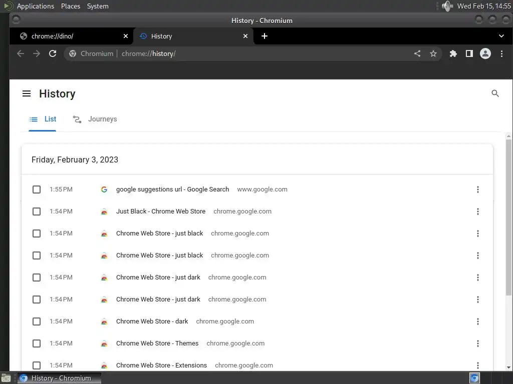Viewport: 513px width, 384px height.
Task: Click the search history magnifier icon
Action: click(495, 93)
